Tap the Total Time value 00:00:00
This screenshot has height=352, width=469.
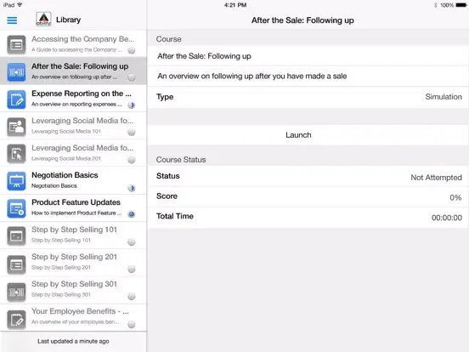point(447,218)
